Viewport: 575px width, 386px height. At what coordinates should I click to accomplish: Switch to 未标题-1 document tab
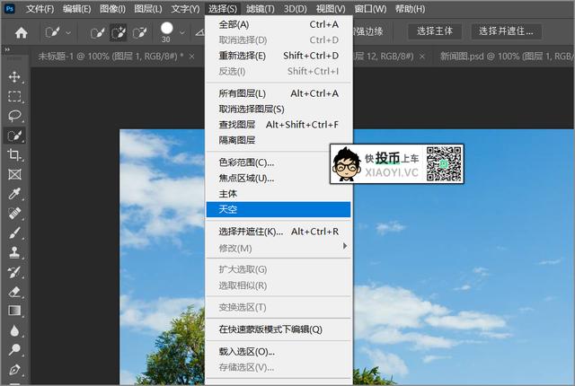click(x=111, y=57)
